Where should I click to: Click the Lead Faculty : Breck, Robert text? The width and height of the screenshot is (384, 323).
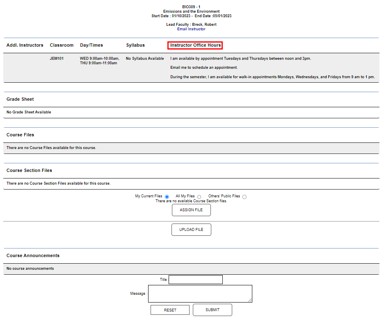pos(191,25)
